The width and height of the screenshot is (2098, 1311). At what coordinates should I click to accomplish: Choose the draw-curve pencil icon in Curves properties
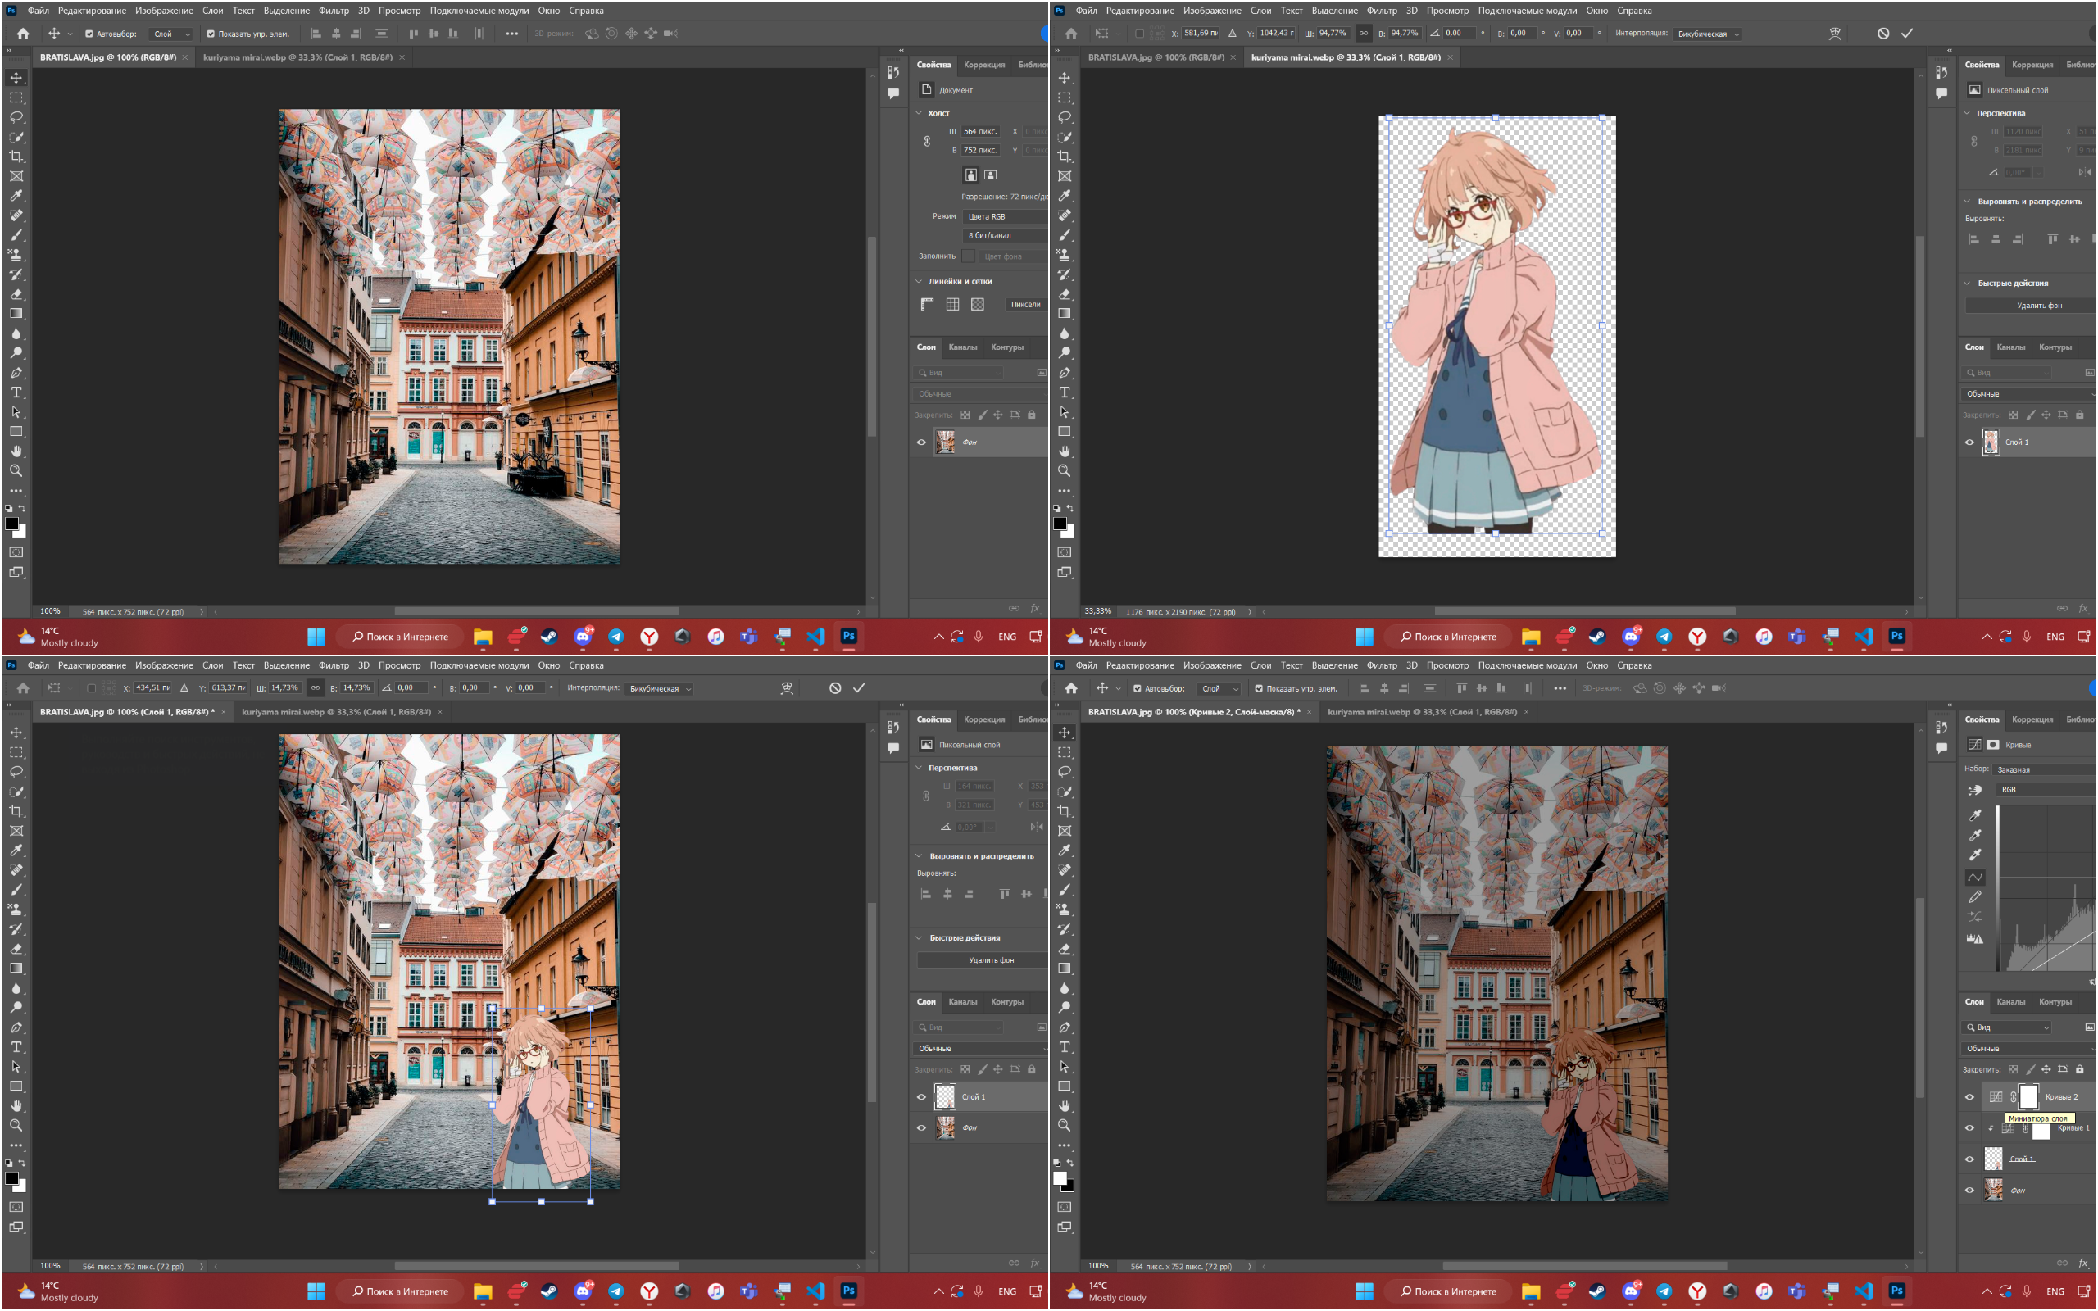tap(1975, 897)
